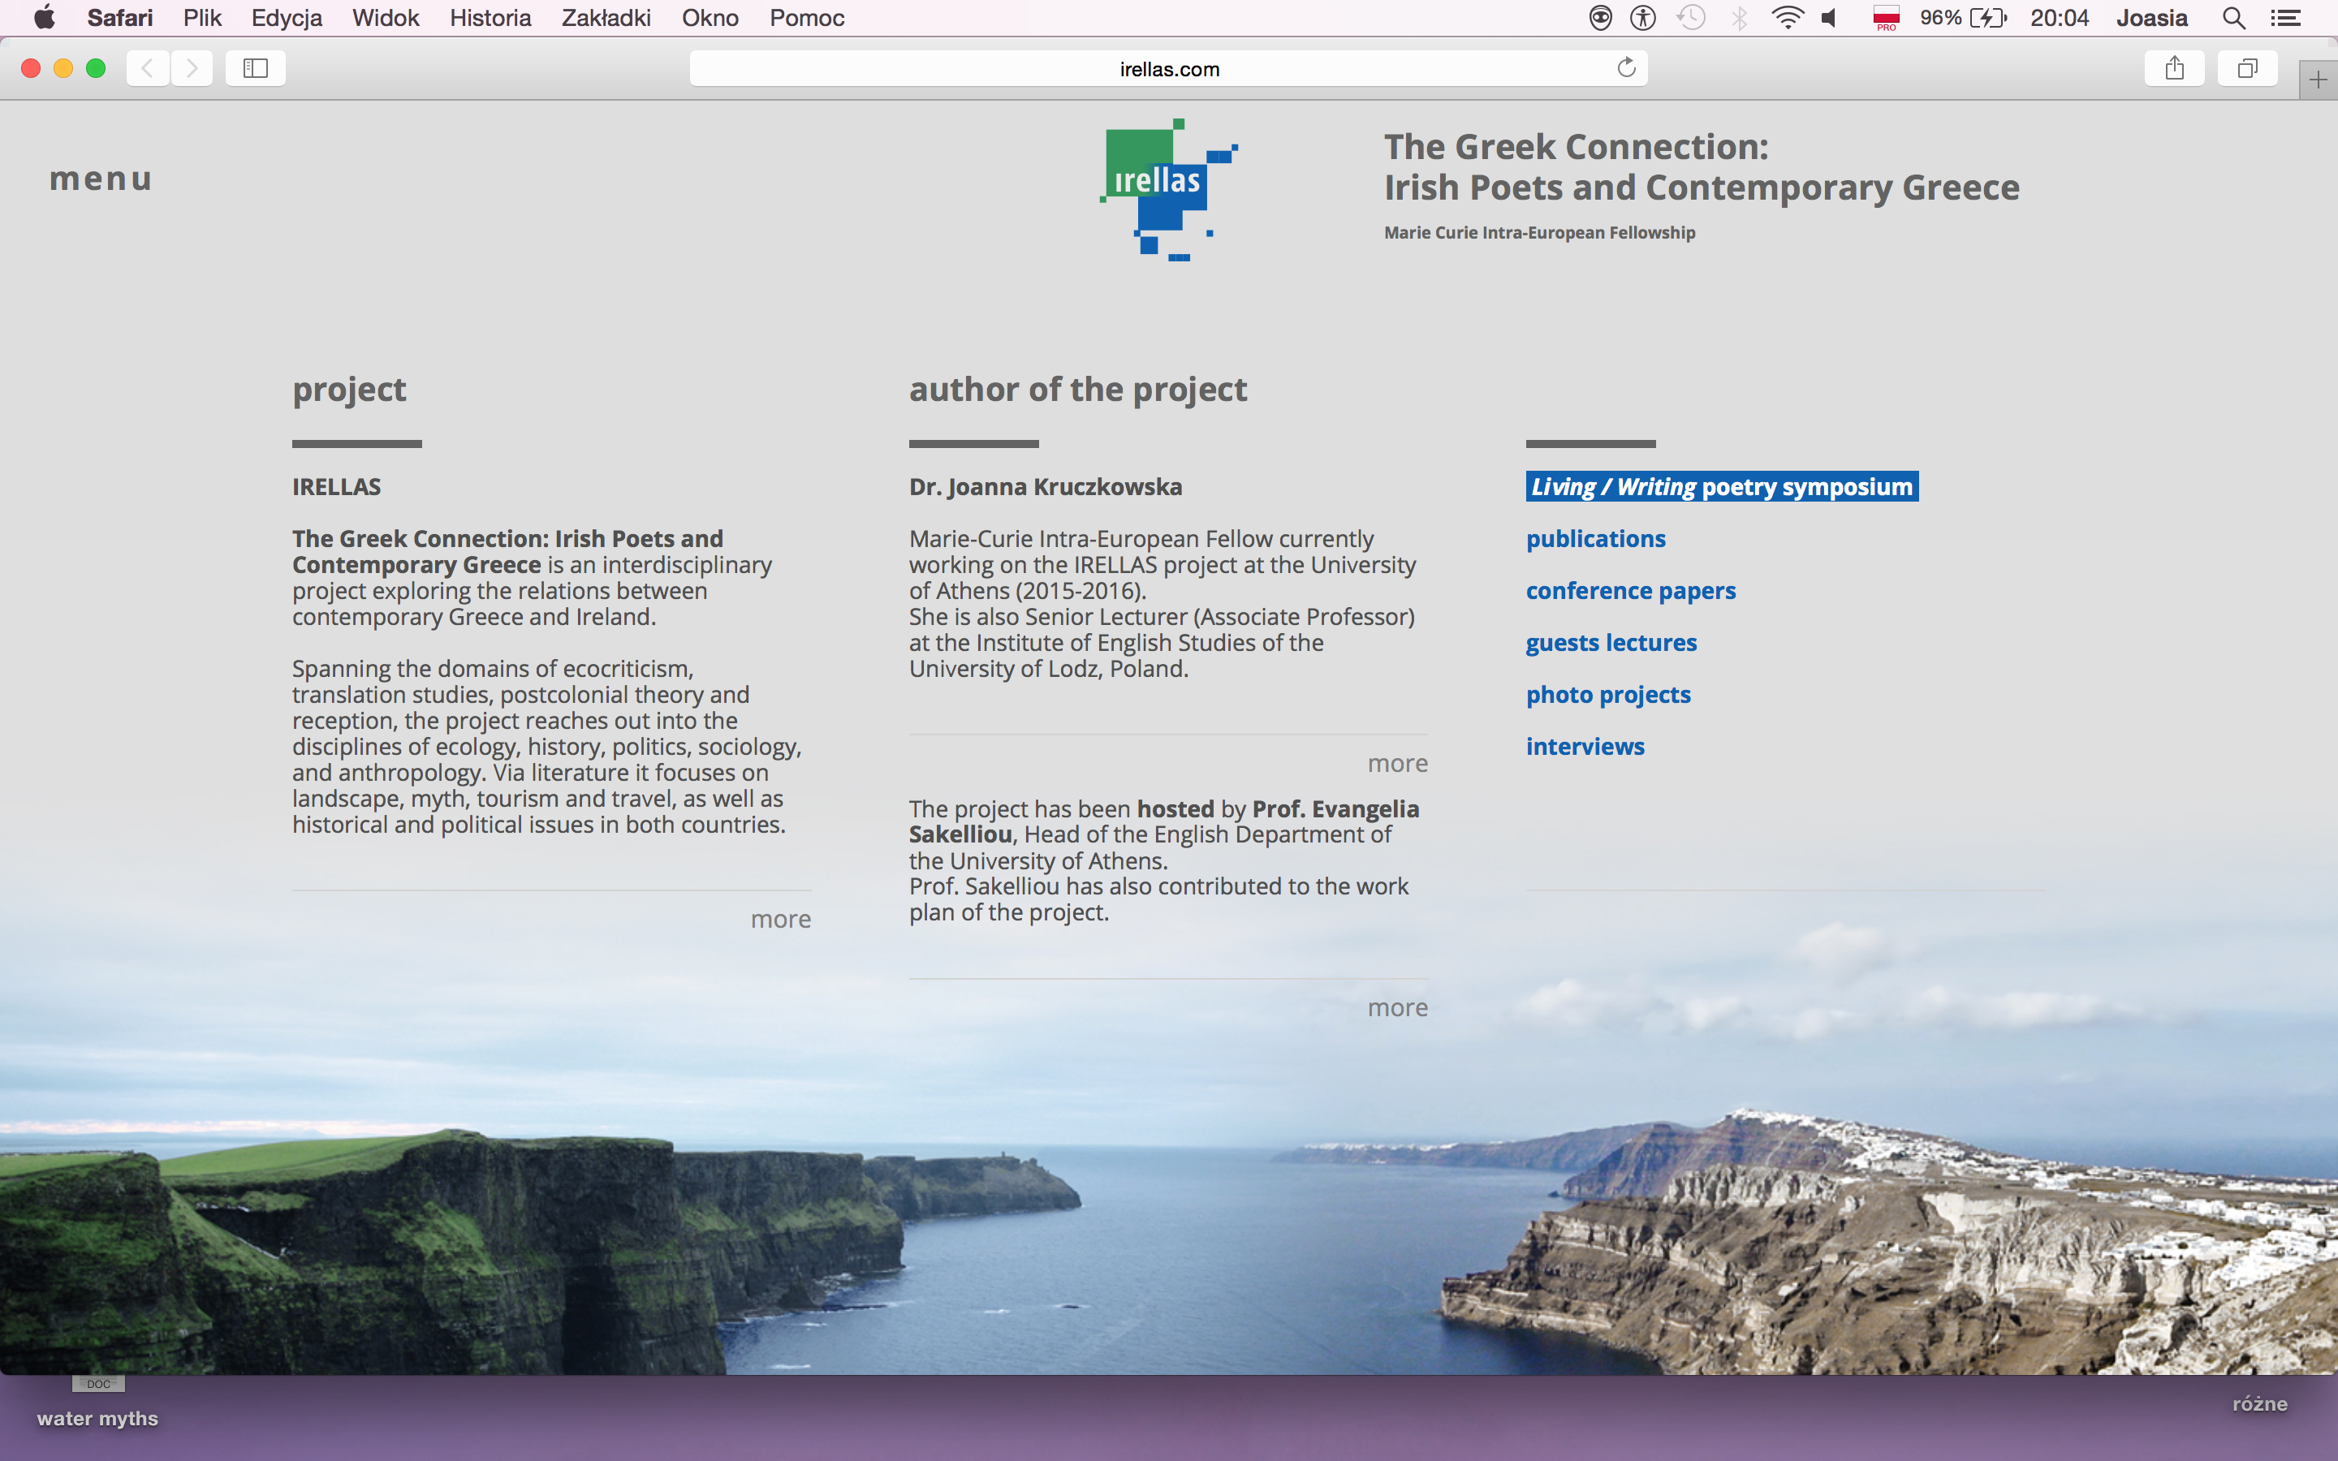This screenshot has height=1461, width=2338.
Task: Click the irellas.com address field
Action: (x=1168, y=69)
